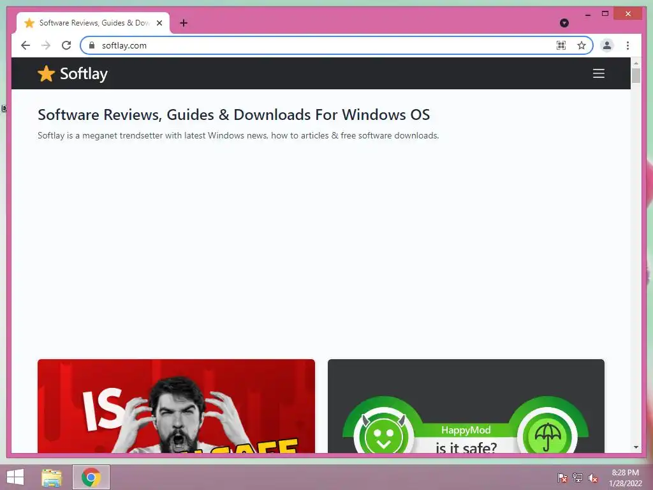Maximize the Chrome window
653x490 pixels.
point(605,14)
